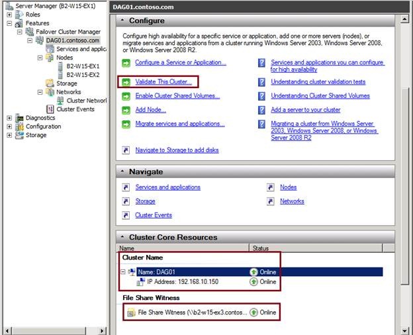Collapse the Configure section header

(x=122, y=21)
